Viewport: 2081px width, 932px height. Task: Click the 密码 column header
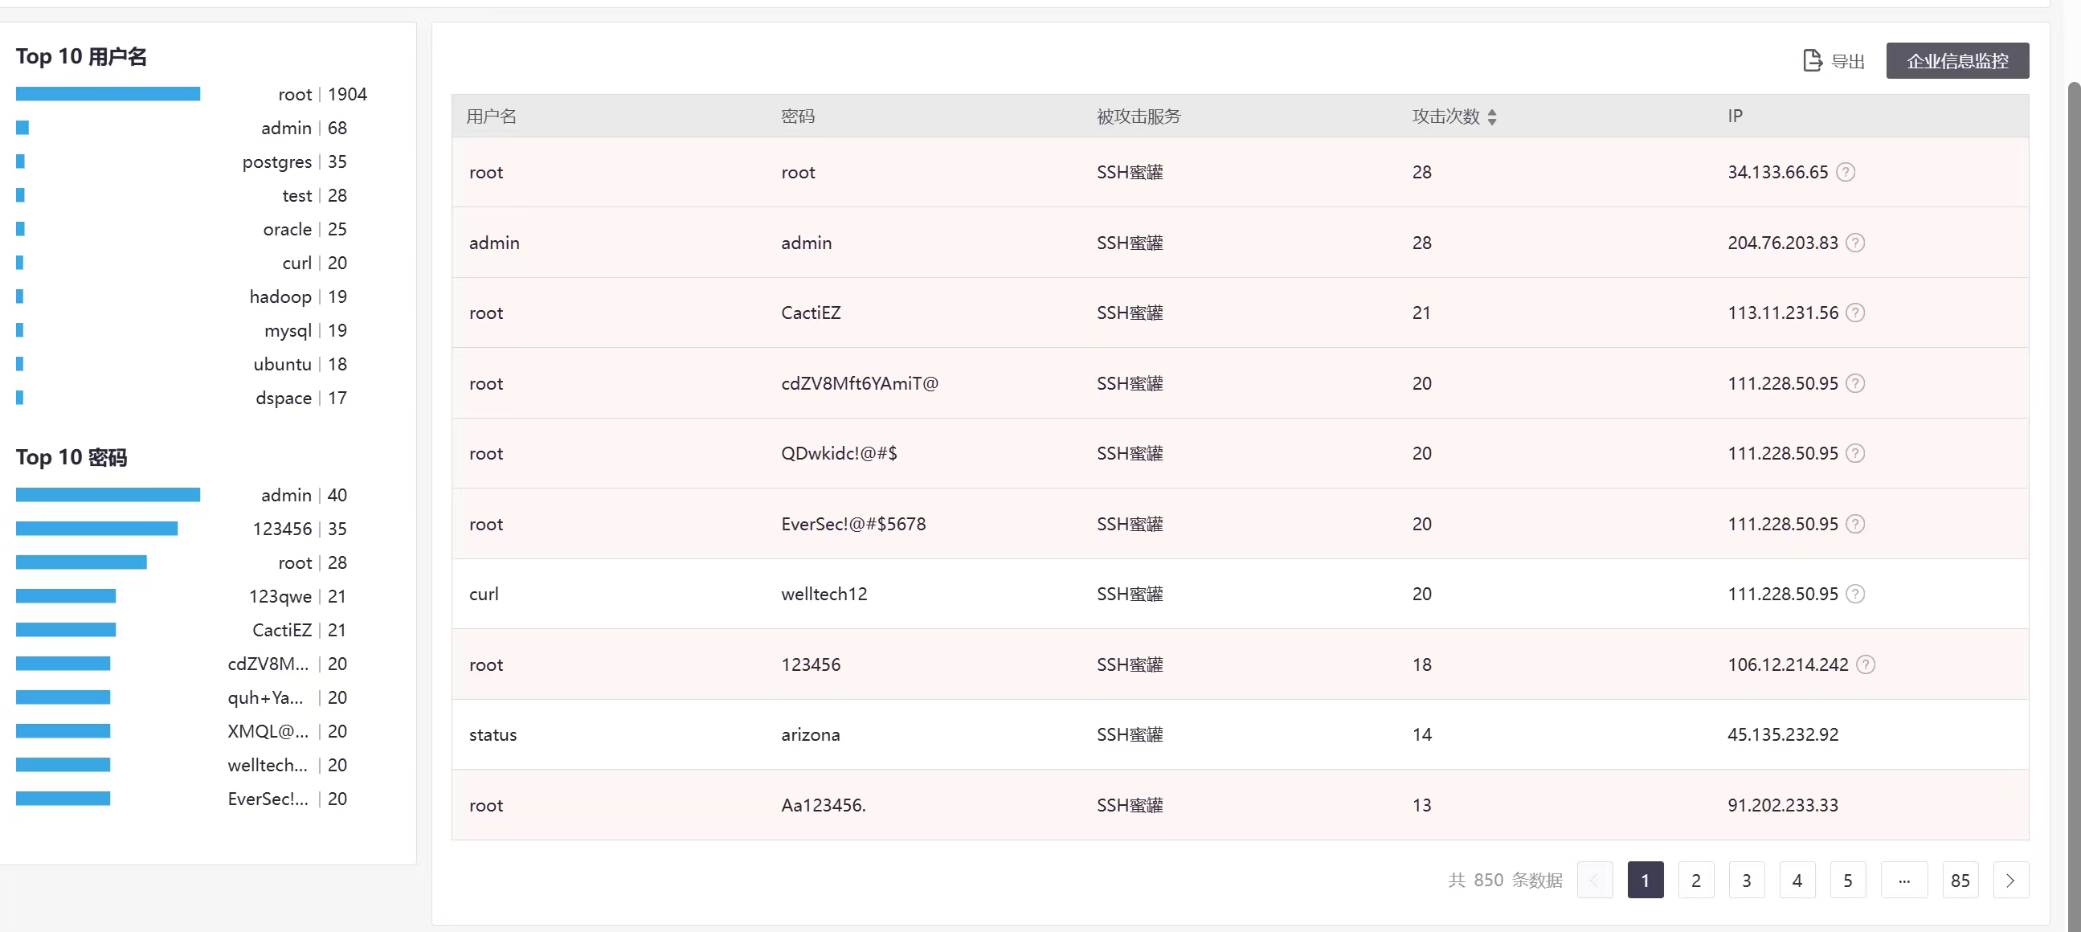pyautogui.click(x=797, y=117)
